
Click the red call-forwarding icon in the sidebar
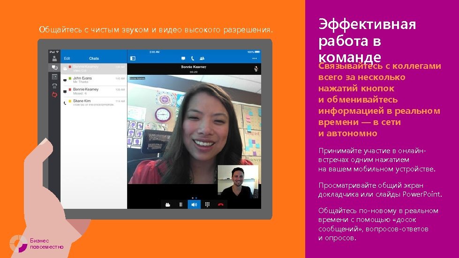coord(54,95)
